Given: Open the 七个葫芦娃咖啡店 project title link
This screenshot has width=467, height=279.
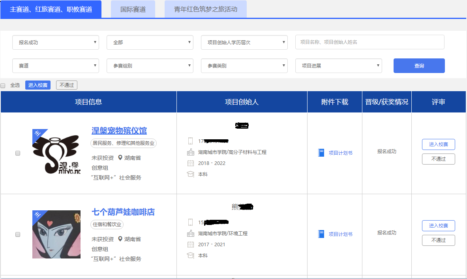Looking at the screenshot, I should [123, 212].
